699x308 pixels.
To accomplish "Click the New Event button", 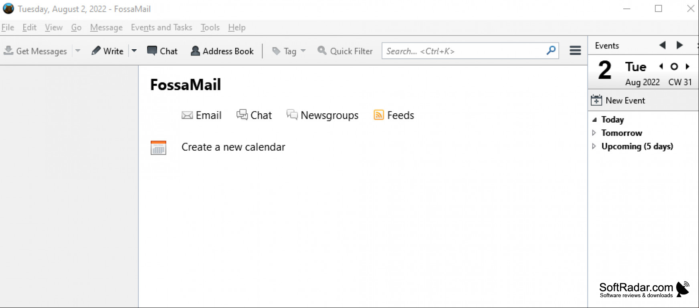I will coord(618,100).
